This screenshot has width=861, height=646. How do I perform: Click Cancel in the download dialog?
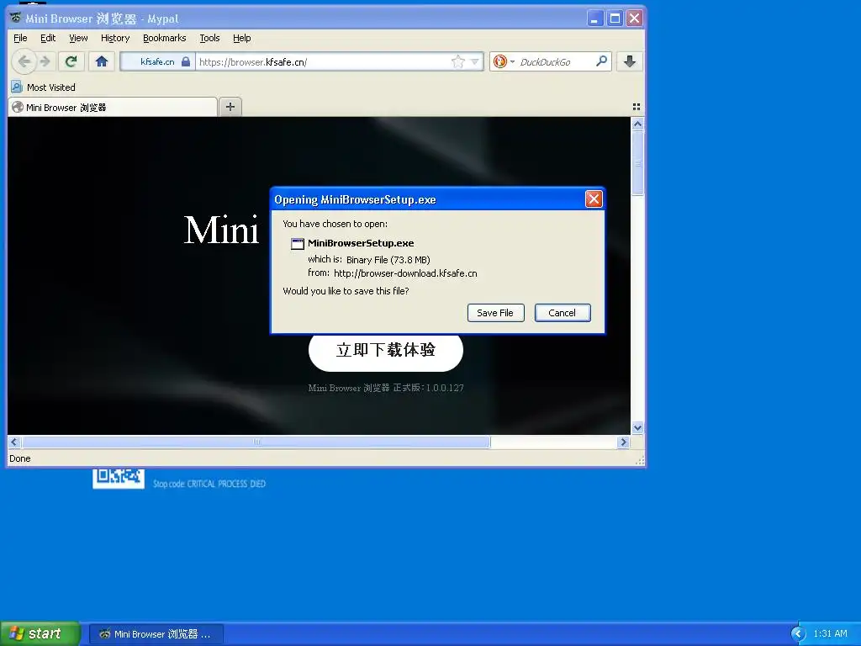(563, 313)
